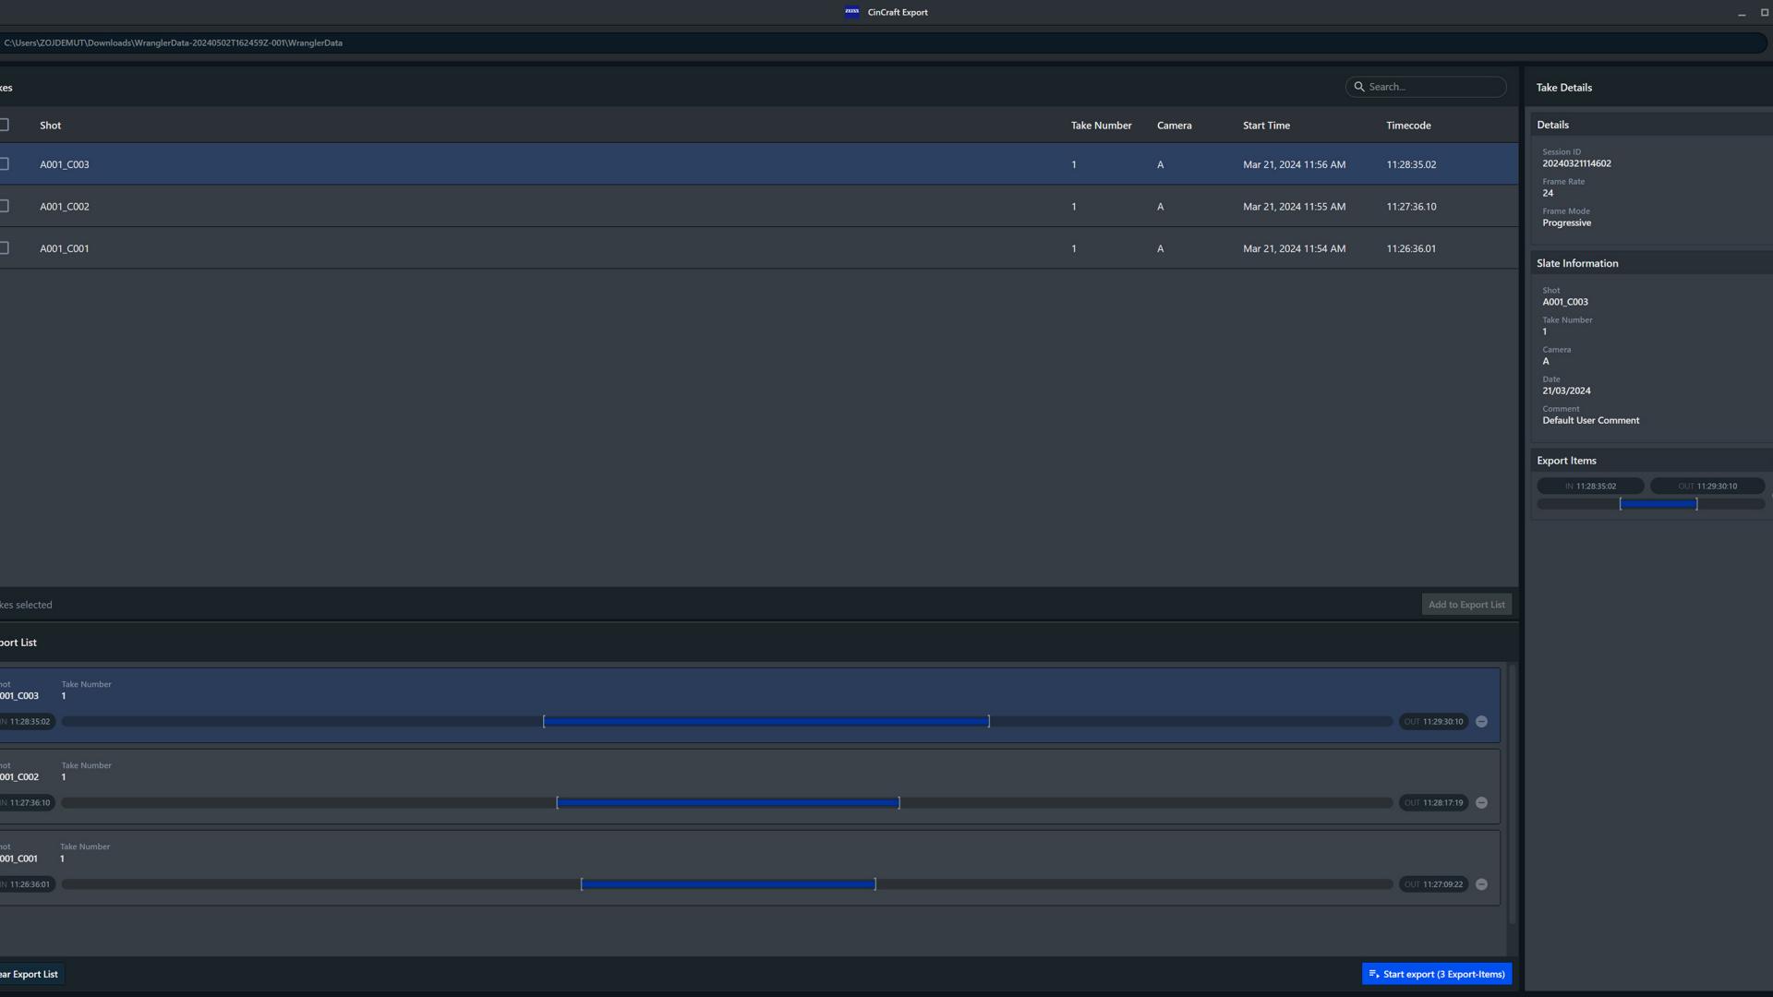Click IN 11:28:35:02 field in export list
The width and height of the screenshot is (1773, 997).
pos(27,722)
